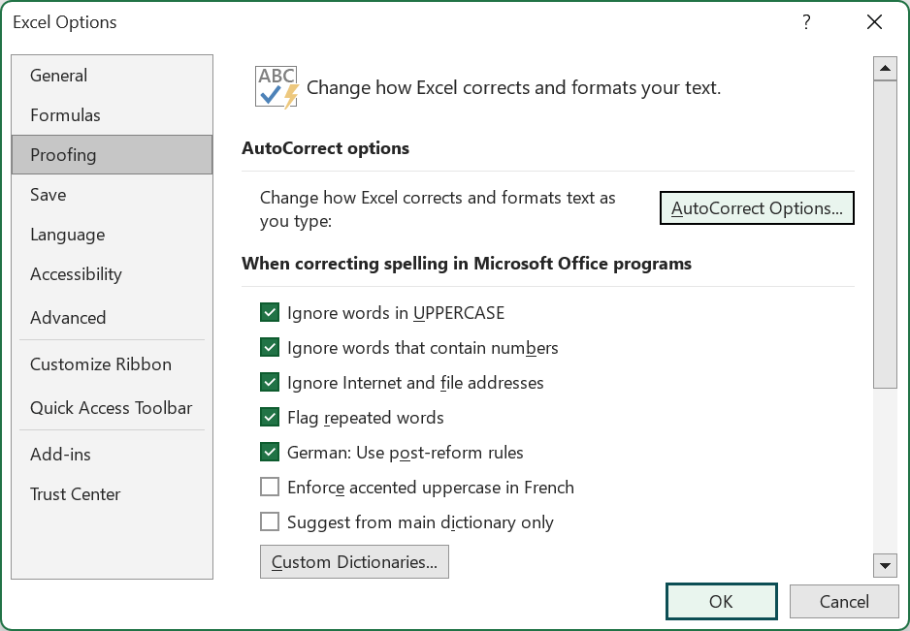Uncheck German: Use post-reform rules
The image size is (910, 631).
point(270,452)
